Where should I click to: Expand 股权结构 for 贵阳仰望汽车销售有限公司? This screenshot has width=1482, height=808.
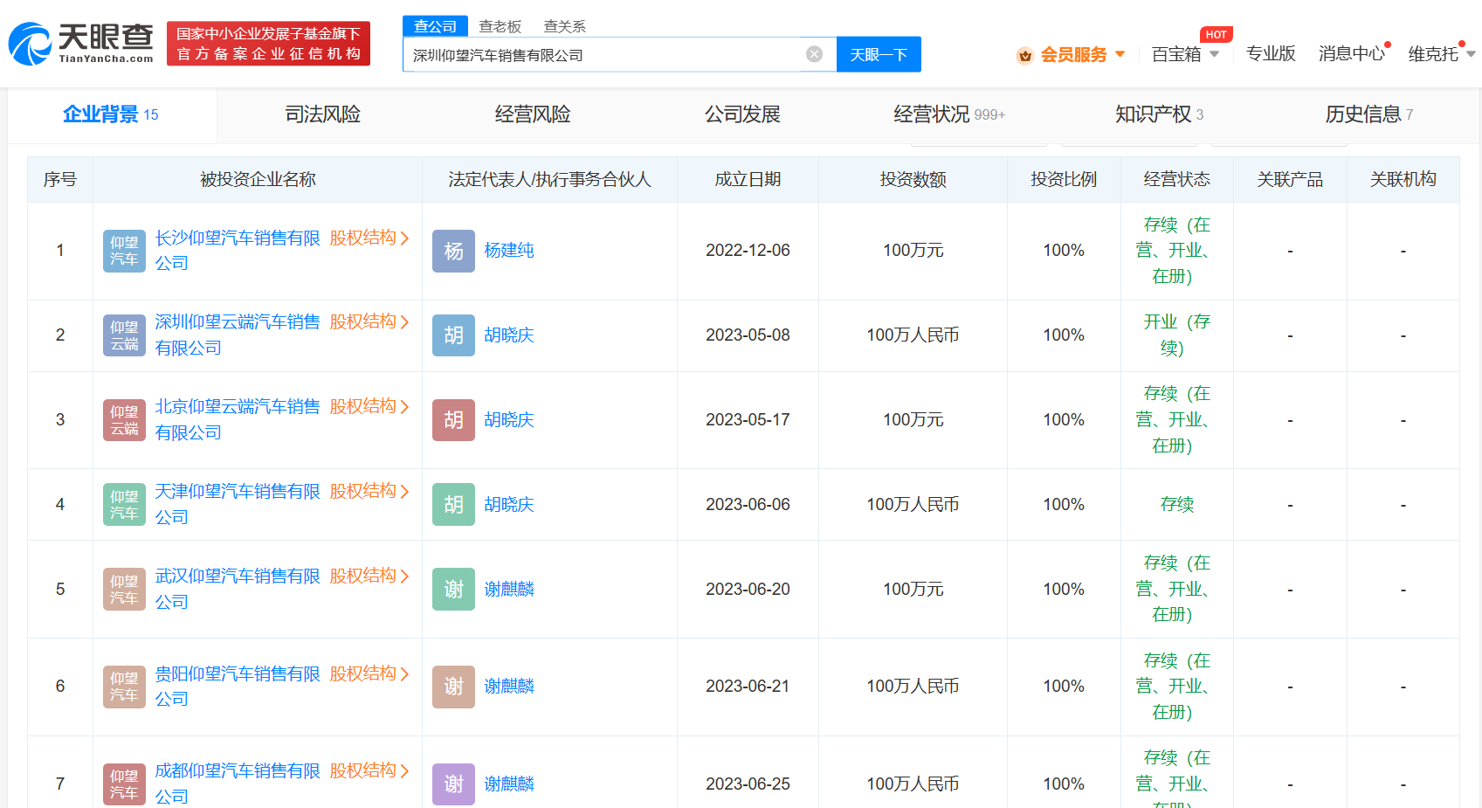click(369, 673)
